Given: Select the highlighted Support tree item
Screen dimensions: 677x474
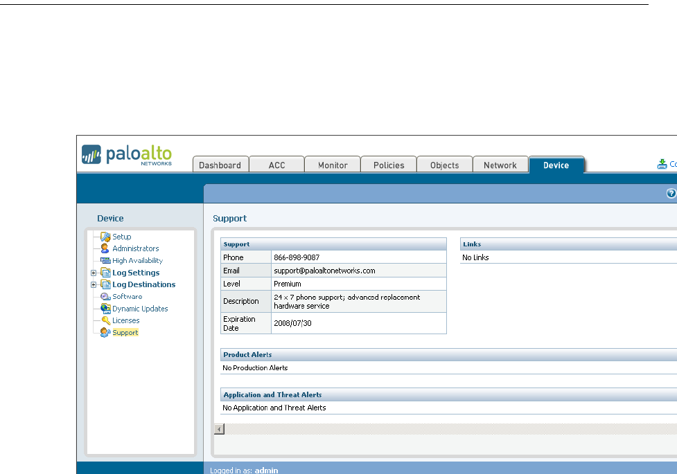Looking at the screenshot, I should (x=125, y=333).
